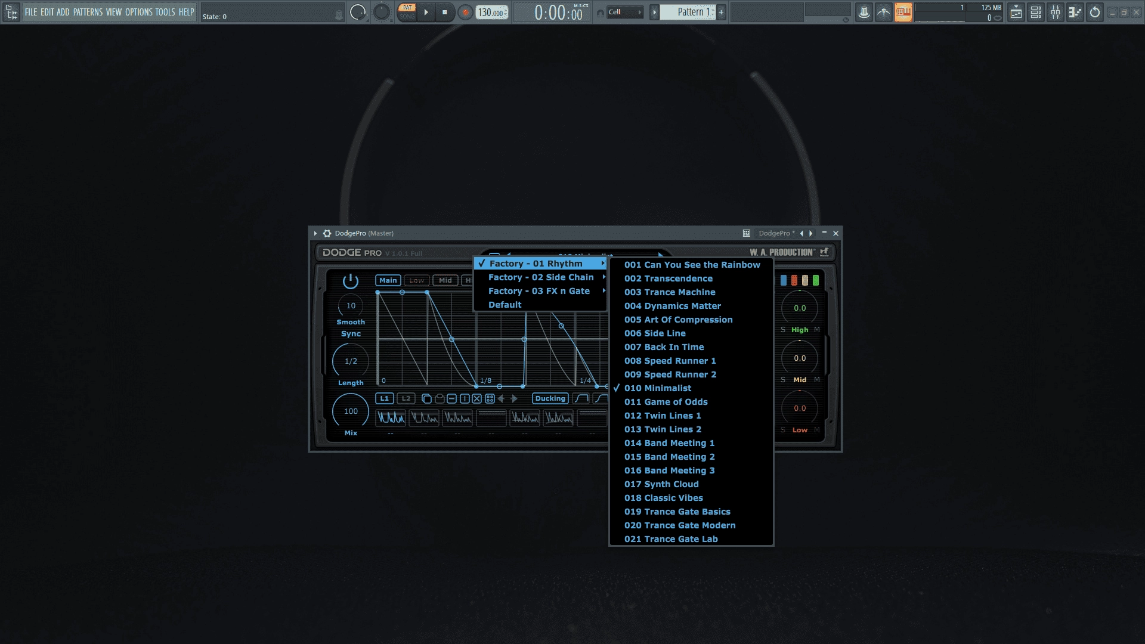Switch to the Mid band tab

pyautogui.click(x=445, y=280)
